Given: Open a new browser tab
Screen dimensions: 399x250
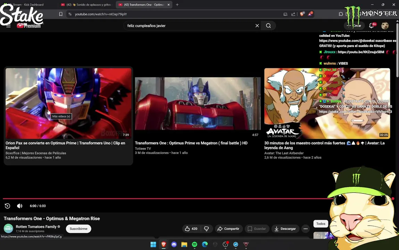Looking at the screenshot, I should [177, 5].
